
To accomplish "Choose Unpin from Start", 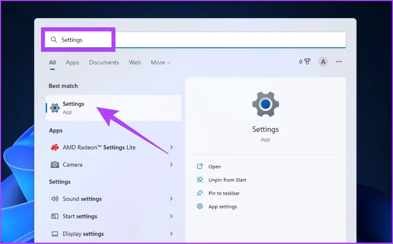I will click(227, 180).
